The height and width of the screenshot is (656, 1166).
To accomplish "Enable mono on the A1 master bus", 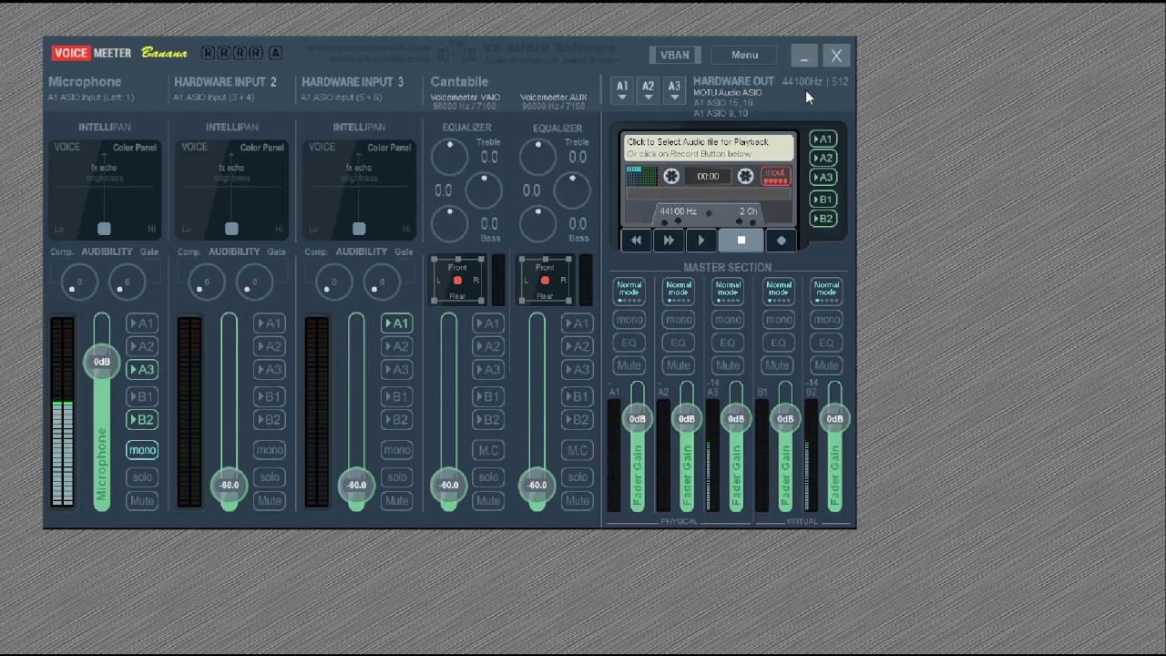I will 629,320.
